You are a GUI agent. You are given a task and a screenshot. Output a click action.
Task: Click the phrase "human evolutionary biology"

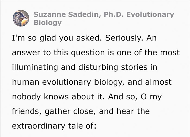[x=68, y=82]
